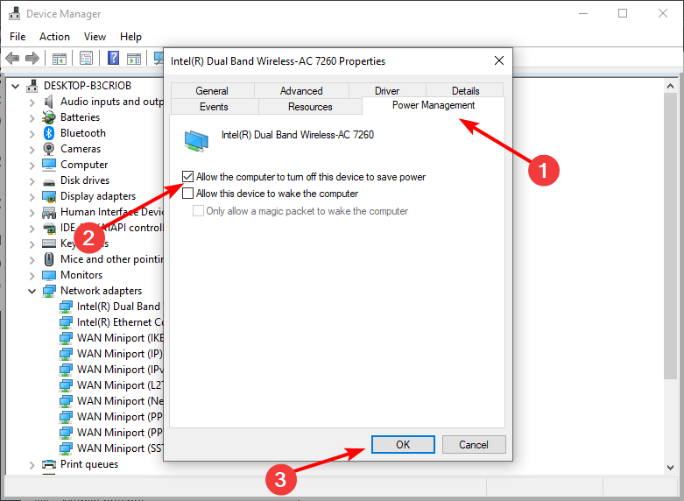The width and height of the screenshot is (684, 501).
Task: Expand the Cameras node
Action: [x=32, y=150]
